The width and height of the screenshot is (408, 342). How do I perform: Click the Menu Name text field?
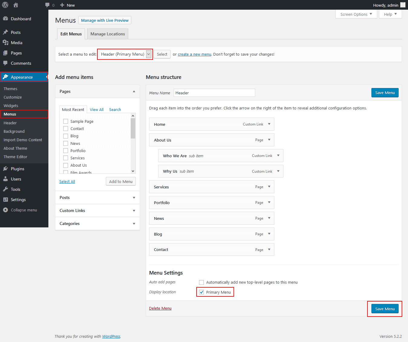click(214, 93)
